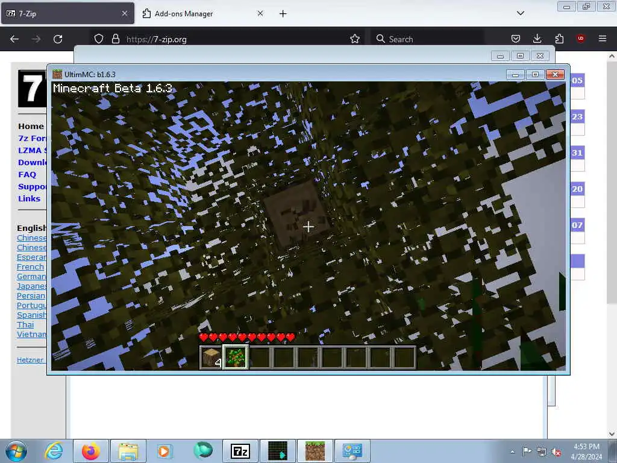
Task: Open the Home link on 7-Zip site
Action: [x=31, y=127]
